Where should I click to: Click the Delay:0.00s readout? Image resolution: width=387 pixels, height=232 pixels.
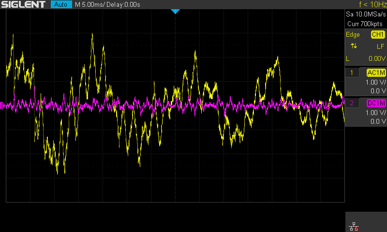point(123,5)
